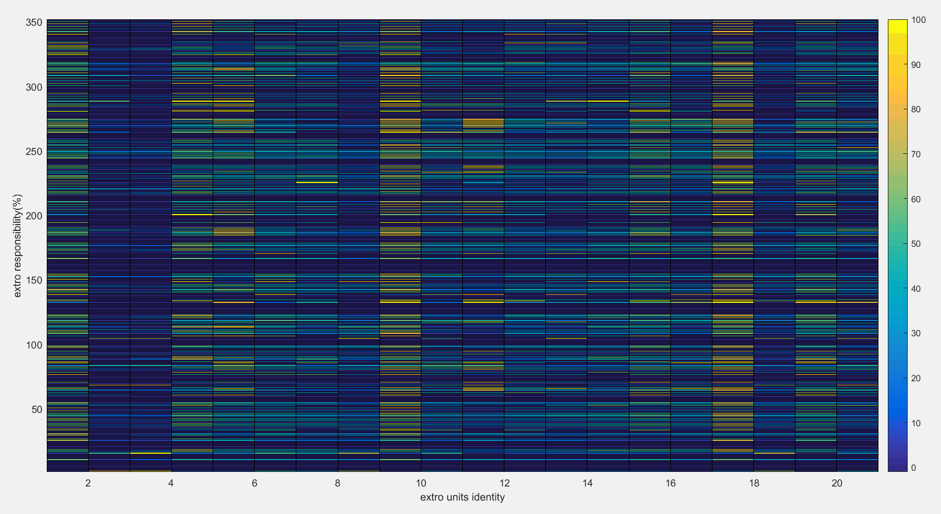
Task: Select y-axis tick label 50
Action: [37, 409]
